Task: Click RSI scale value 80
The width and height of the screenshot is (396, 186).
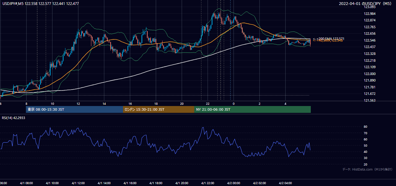Action: [365, 127]
